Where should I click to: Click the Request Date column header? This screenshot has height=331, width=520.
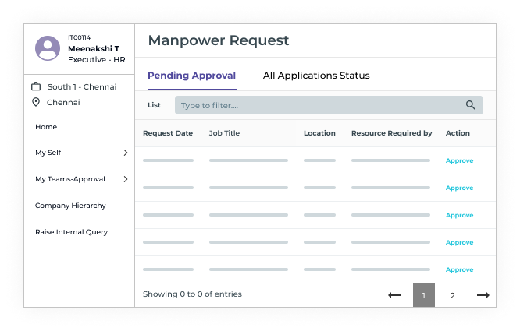[168, 133]
